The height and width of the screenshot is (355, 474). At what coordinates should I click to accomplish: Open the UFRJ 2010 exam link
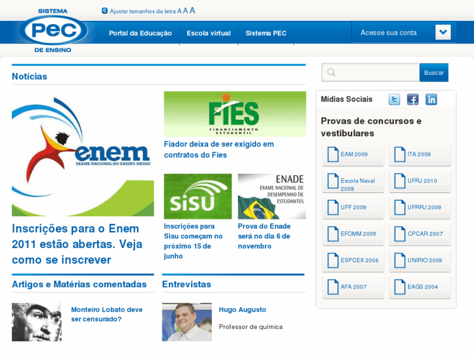422,181
